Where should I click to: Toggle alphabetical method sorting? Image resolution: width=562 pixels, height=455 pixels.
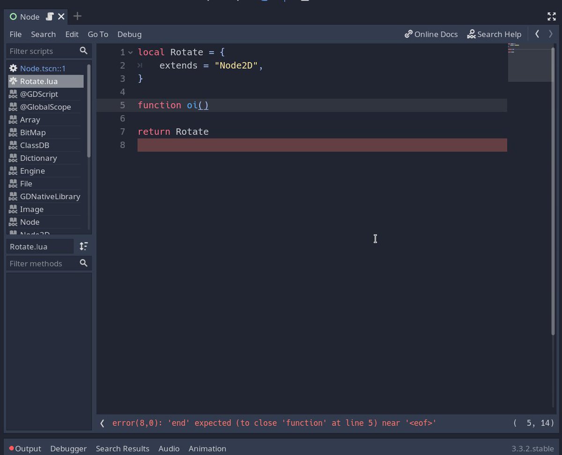[x=83, y=246]
